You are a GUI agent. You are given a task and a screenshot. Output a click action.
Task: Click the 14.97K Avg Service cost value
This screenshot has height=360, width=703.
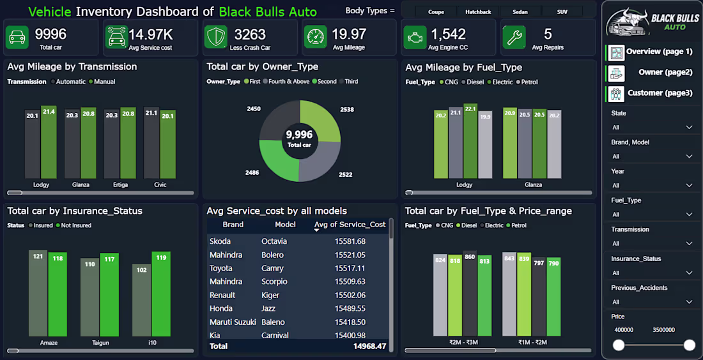pyautogui.click(x=151, y=34)
